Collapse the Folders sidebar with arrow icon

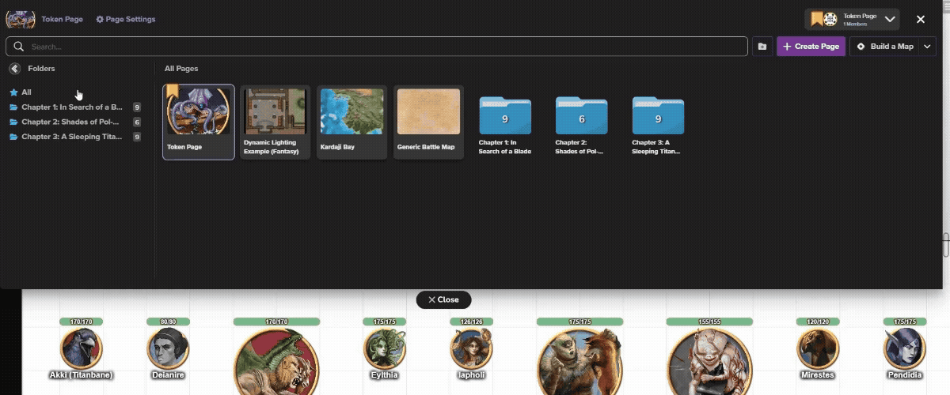[x=14, y=69]
